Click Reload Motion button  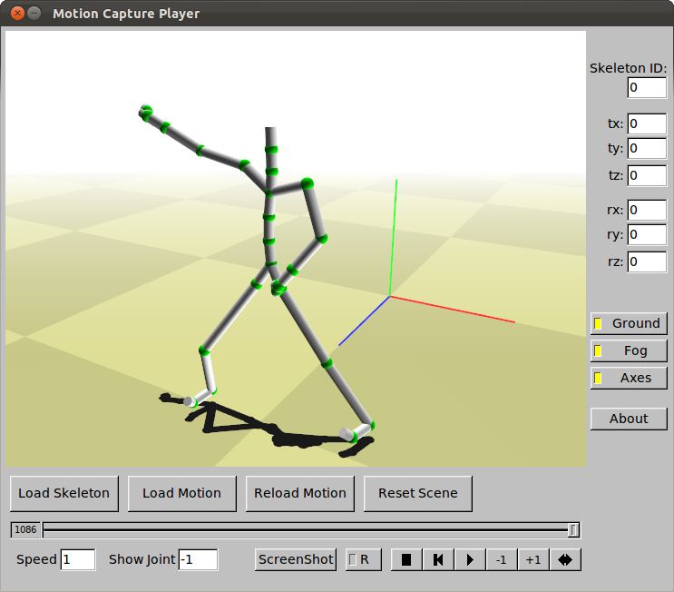300,493
